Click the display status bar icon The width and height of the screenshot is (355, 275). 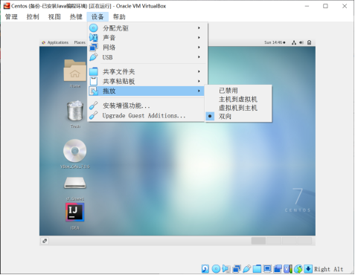pos(267,269)
